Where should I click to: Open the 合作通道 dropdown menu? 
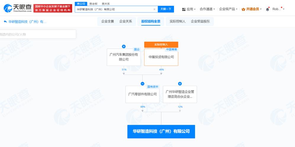[x=207, y=9]
